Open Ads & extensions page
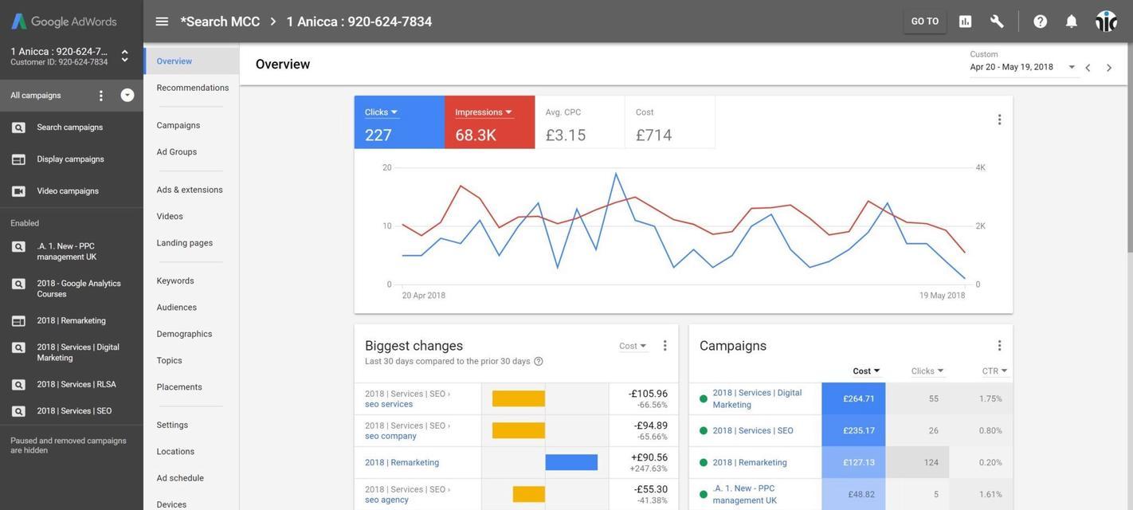The width and height of the screenshot is (1133, 510). (x=190, y=190)
